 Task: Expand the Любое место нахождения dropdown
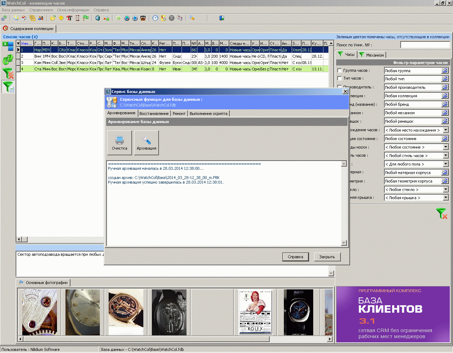446,130
